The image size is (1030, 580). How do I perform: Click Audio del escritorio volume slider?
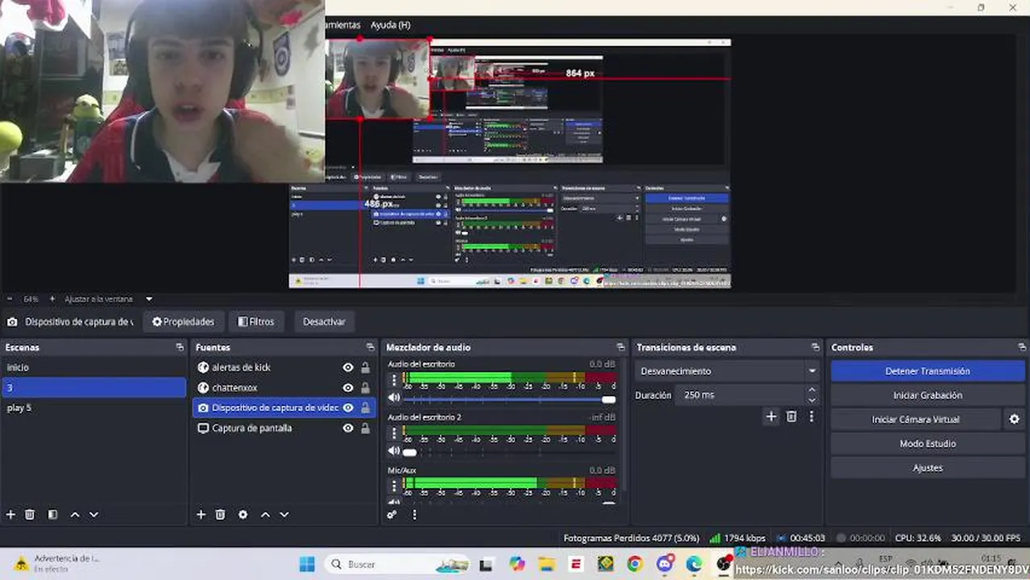tap(510, 399)
